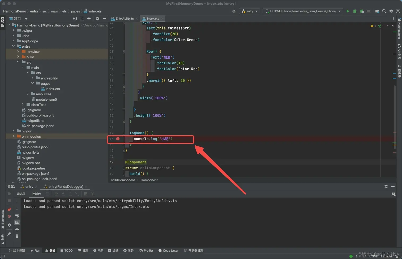
Task: Click childComponent in editor breadcrumb
Action: click(123, 180)
